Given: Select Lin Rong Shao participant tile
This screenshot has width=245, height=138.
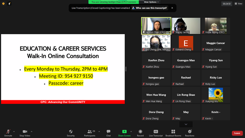Looking at the screenshot, I should (186, 95).
